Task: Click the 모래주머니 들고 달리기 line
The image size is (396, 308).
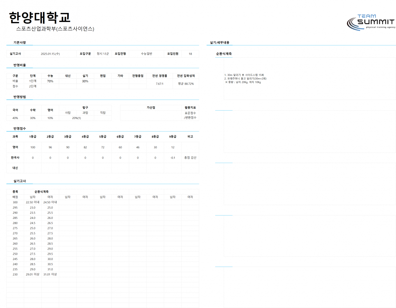Action: (x=246, y=79)
